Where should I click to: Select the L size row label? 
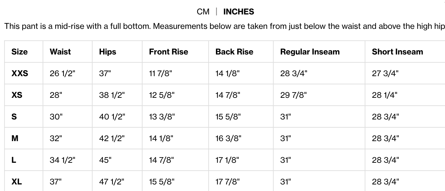pos(14,160)
